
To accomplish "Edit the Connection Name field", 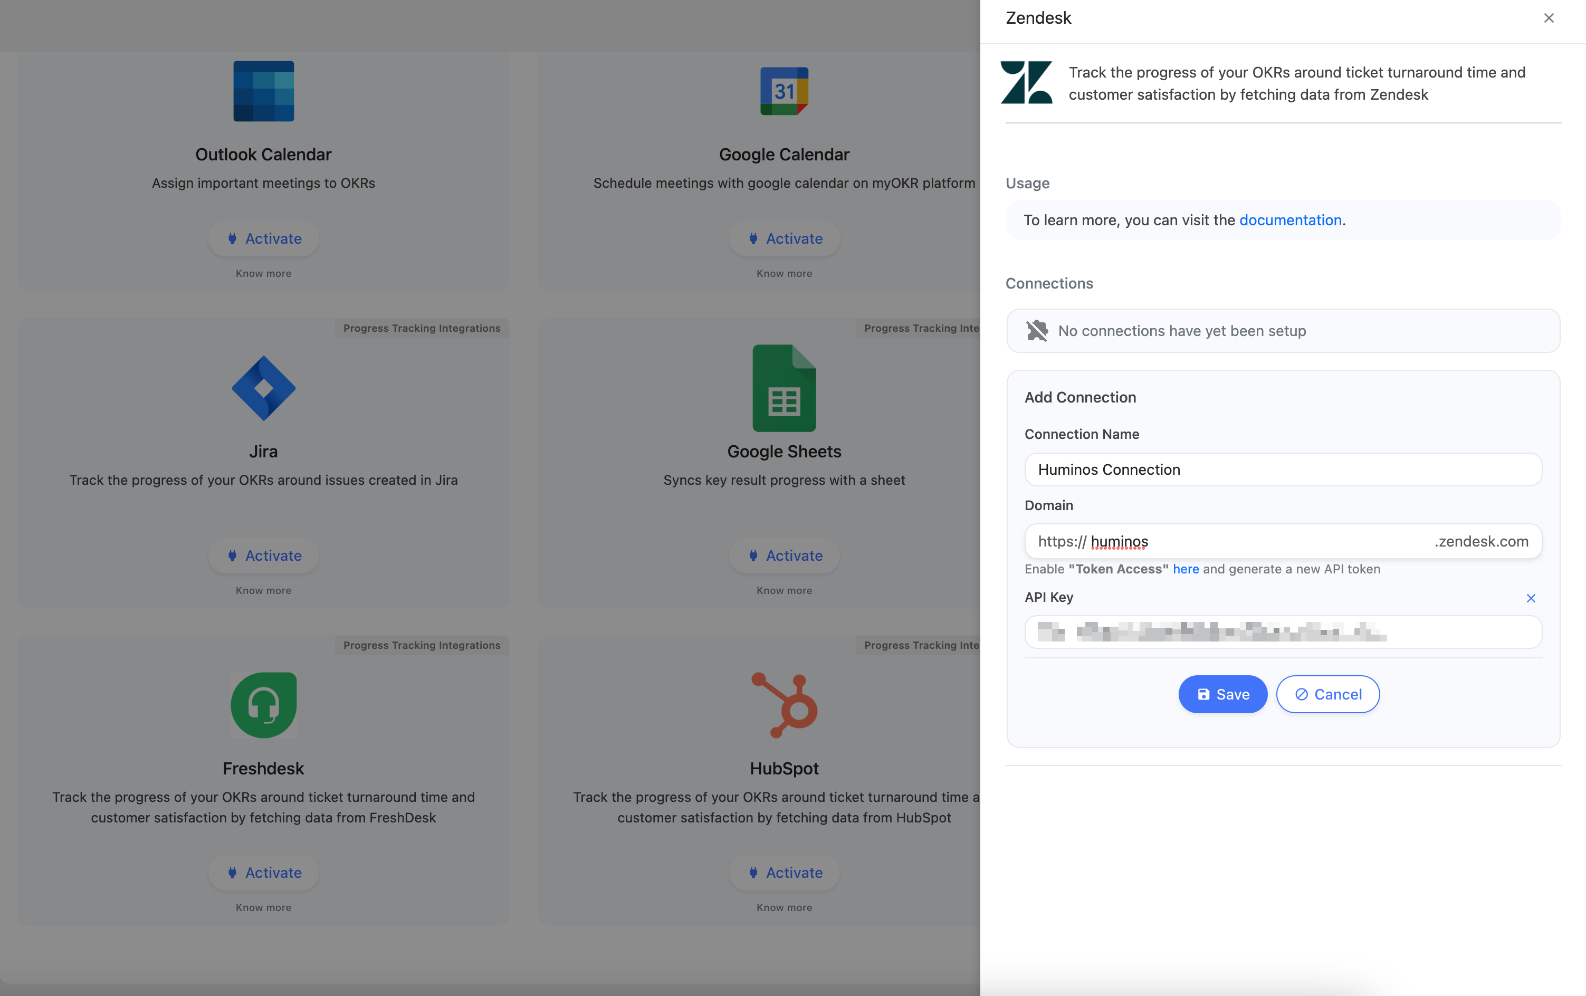I will pos(1283,470).
